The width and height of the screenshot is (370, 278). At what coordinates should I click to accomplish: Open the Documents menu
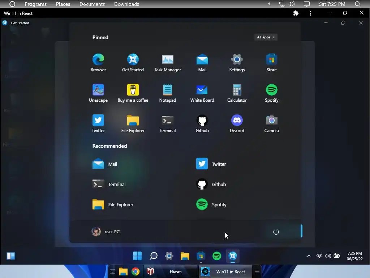92,4
